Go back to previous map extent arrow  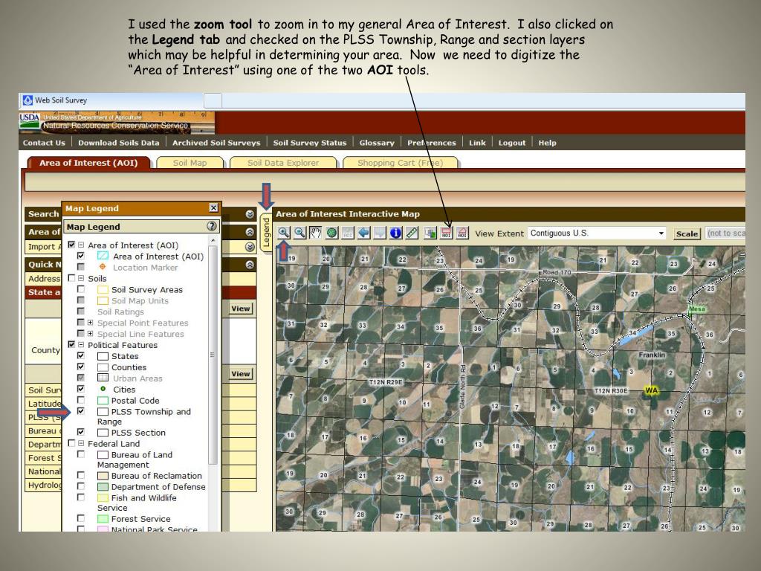coord(363,233)
